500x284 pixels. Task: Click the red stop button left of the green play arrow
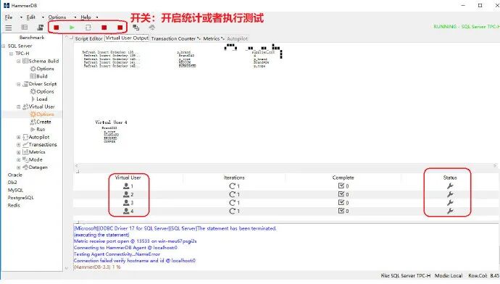(57, 28)
